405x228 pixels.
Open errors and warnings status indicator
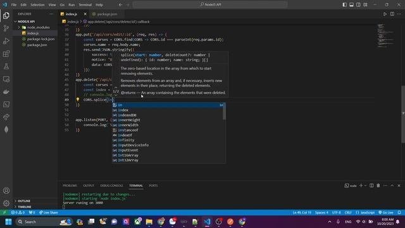click(x=18, y=213)
